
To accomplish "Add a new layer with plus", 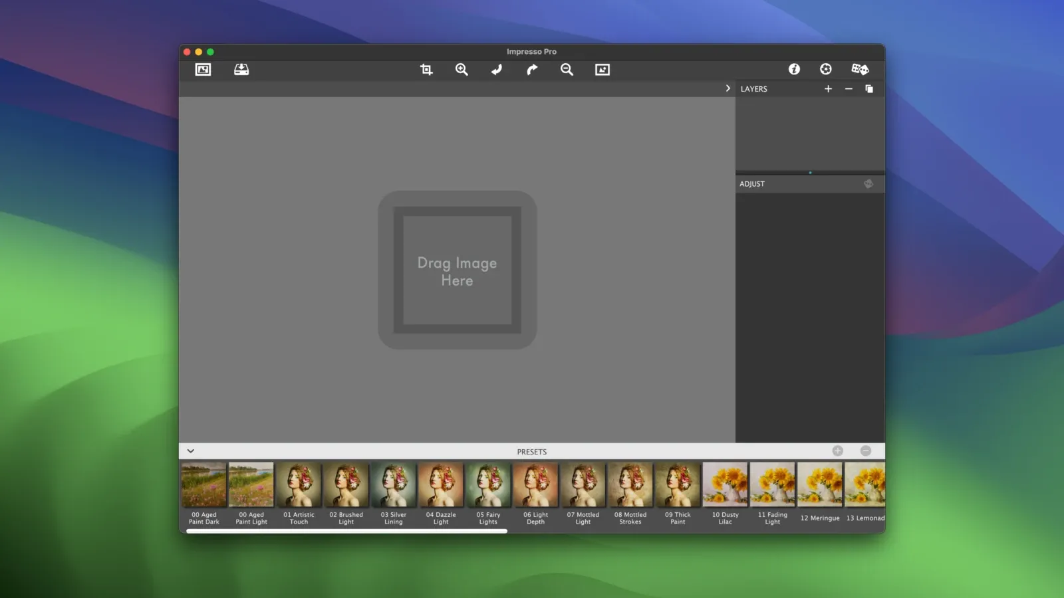I will 828,89.
